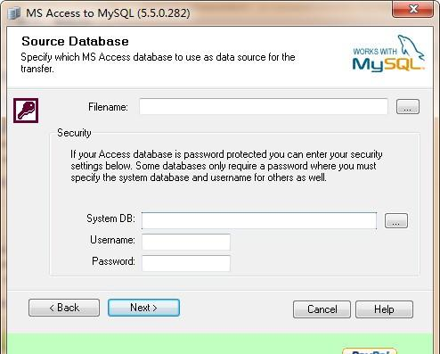Select the Username input field
The image size is (440, 354).
pos(186,242)
